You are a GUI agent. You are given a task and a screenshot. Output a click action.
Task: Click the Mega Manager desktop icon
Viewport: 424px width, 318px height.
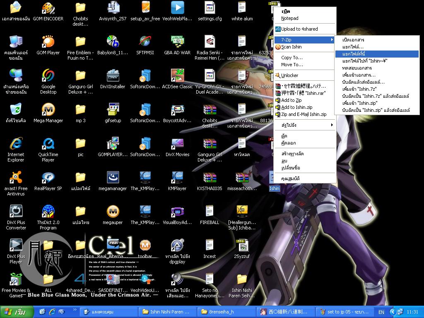(48, 110)
